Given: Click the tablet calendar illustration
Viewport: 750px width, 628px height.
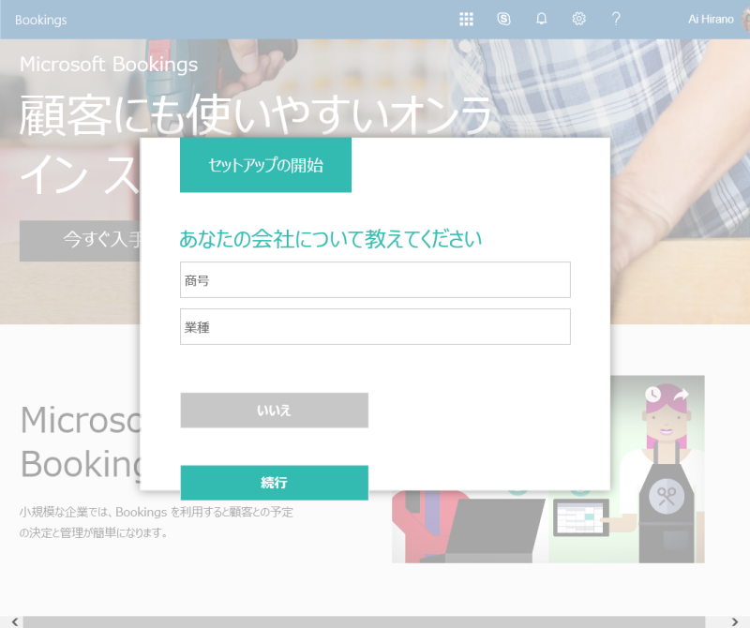Looking at the screenshot, I should click(581, 517).
